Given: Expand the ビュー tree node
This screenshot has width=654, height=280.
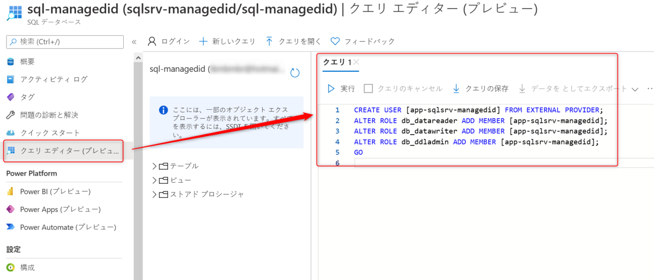Looking at the screenshot, I should (154, 180).
